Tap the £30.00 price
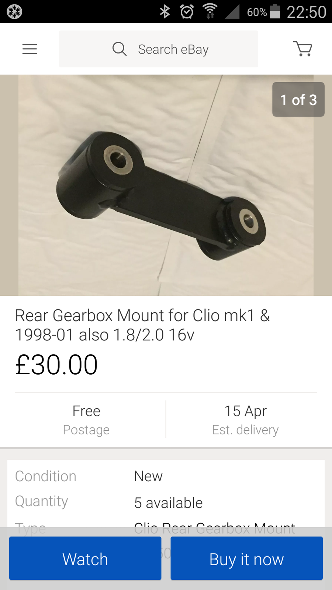The image size is (332, 590). point(56,365)
